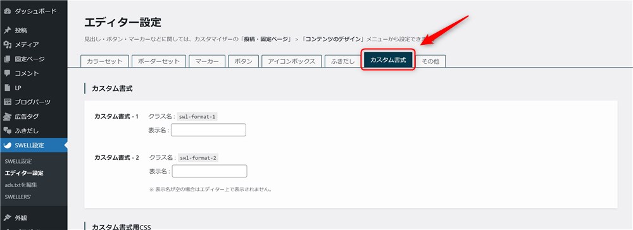
Task: Click the pages icon beside 固定ページ
Action: [7, 59]
